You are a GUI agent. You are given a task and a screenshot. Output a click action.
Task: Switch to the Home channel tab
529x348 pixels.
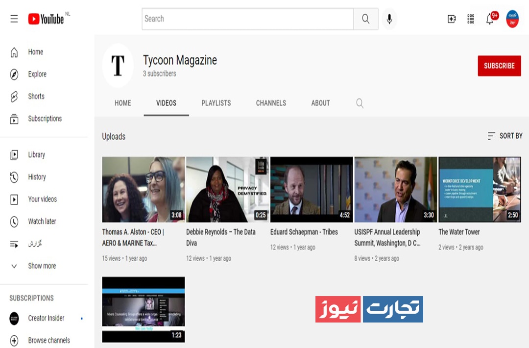coord(123,103)
